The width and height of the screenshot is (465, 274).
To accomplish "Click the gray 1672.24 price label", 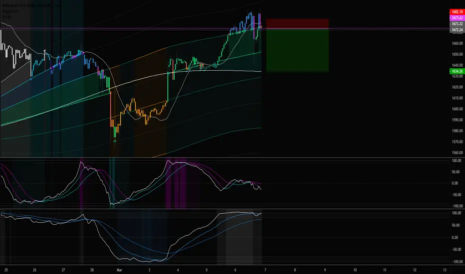I will click(x=457, y=29).
